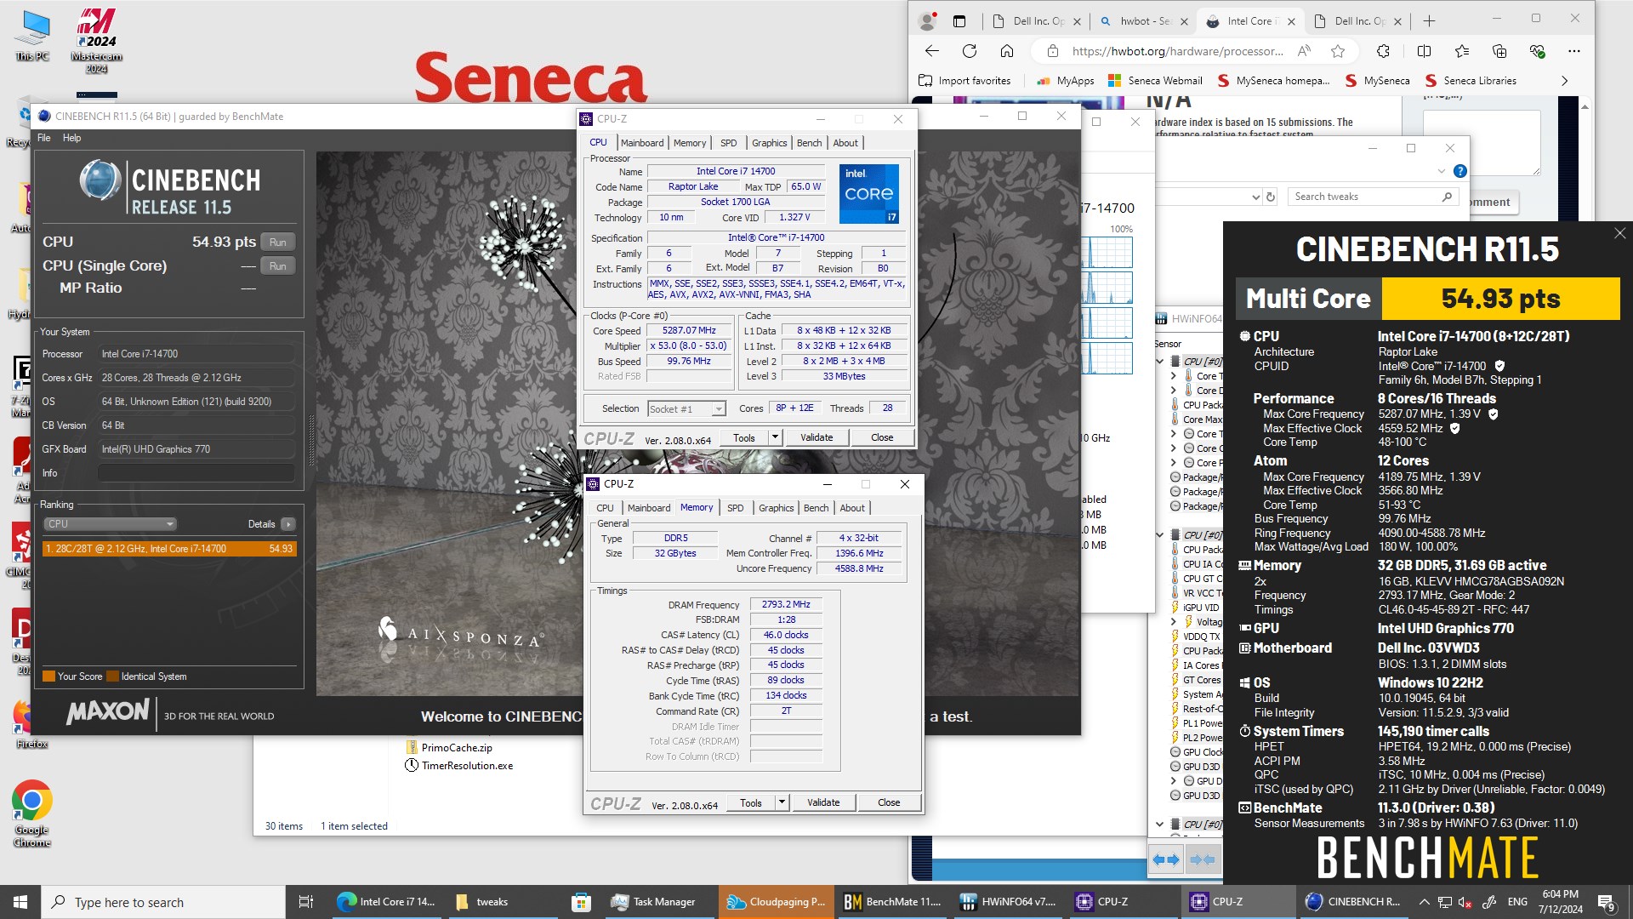Open About tab in lower CPU-Z window
Screen dimensions: 1633x919
tap(852, 508)
